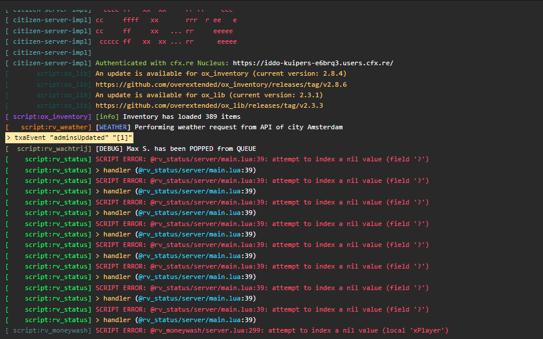Click the script:ox_inventory source tag
Viewport: 543px width, 339px height.
coord(52,116)
